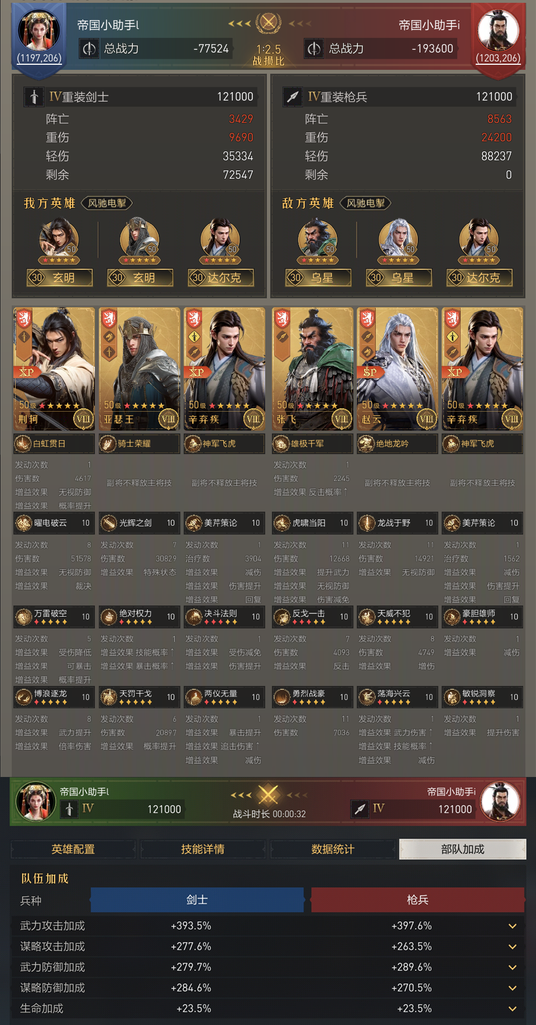Click the 绝地龙吟 skill icon

366,444
